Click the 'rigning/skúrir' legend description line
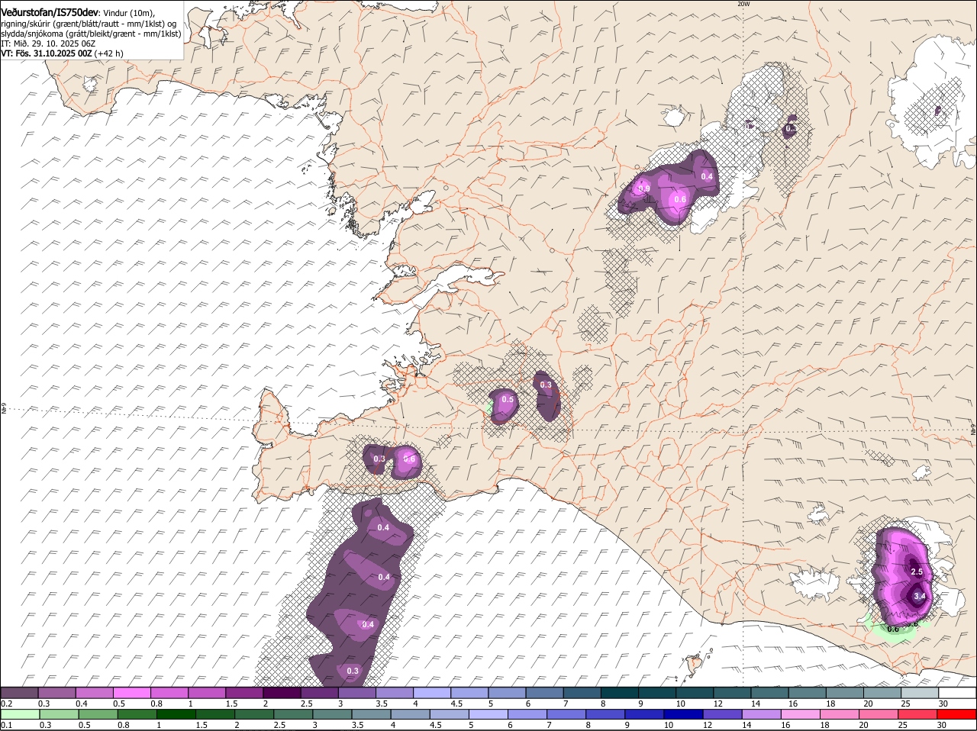 pos(89,23)
